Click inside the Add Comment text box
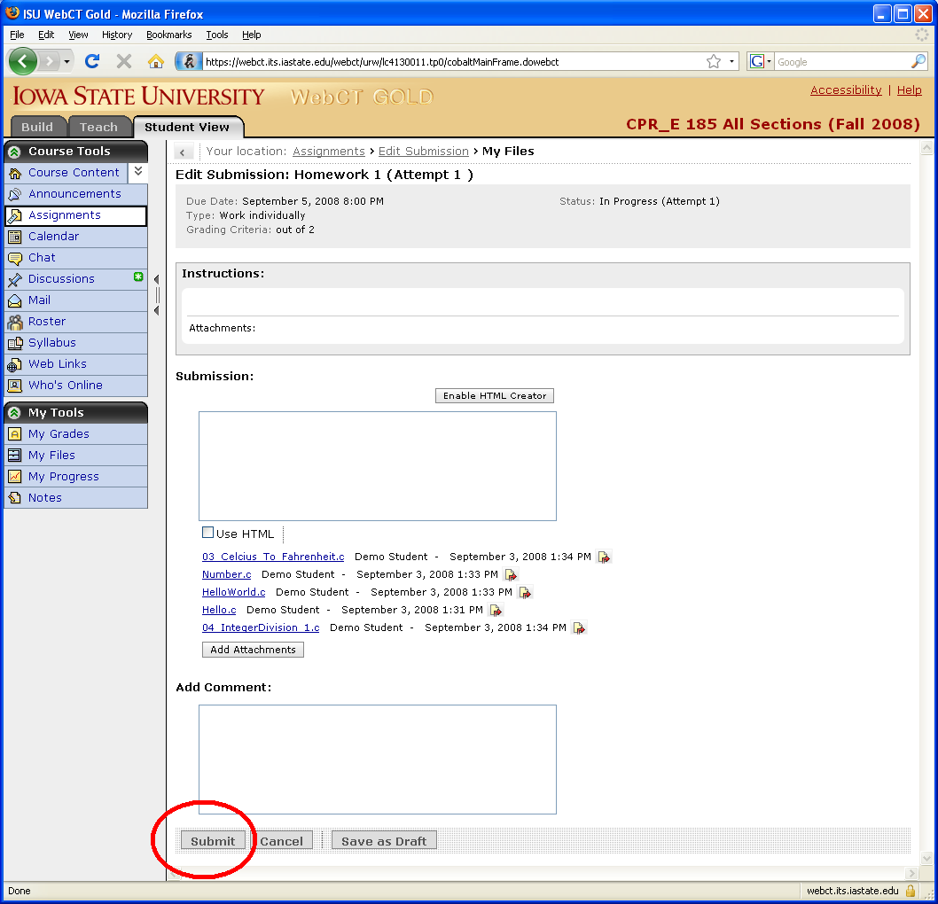The image size is (938, 904). pyautogui.click(x=377, y=759)
